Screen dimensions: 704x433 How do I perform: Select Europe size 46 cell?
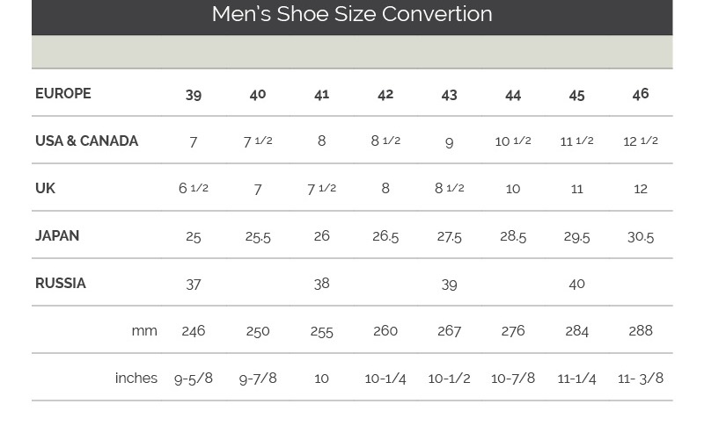coord(641,94)
